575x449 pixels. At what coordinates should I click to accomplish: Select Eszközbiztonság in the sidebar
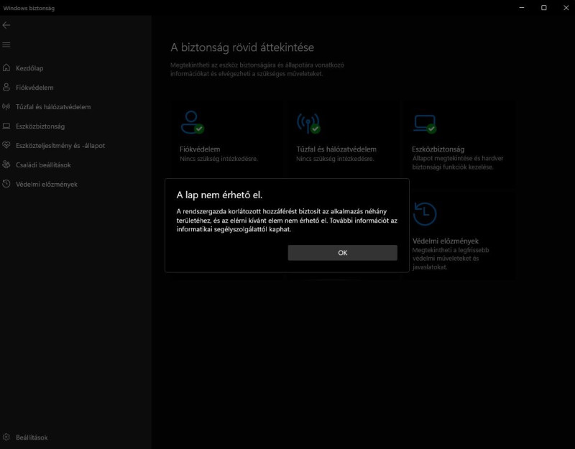click(40, 126)
